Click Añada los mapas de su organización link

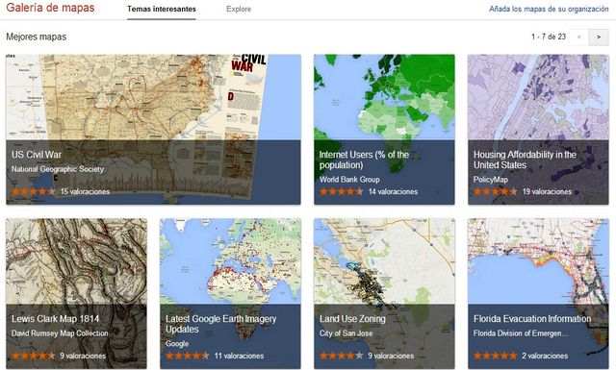549,9
